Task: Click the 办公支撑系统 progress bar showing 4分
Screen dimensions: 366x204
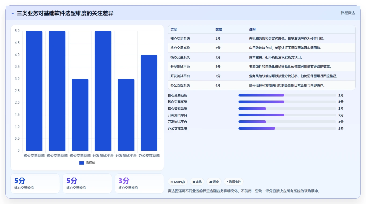Action: [x=287, y=129]
